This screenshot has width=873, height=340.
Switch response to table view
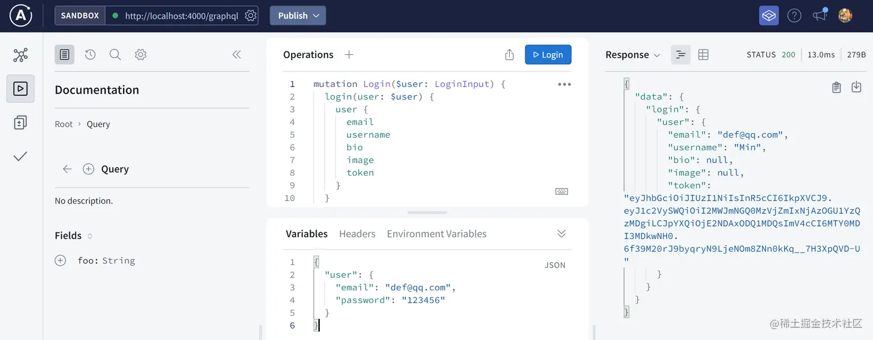click(x=703, y=55)
